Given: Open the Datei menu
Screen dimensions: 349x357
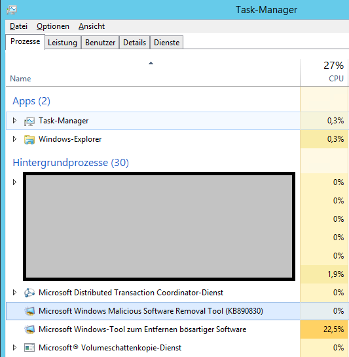Looking at the screenshot, I should [18, 26].
